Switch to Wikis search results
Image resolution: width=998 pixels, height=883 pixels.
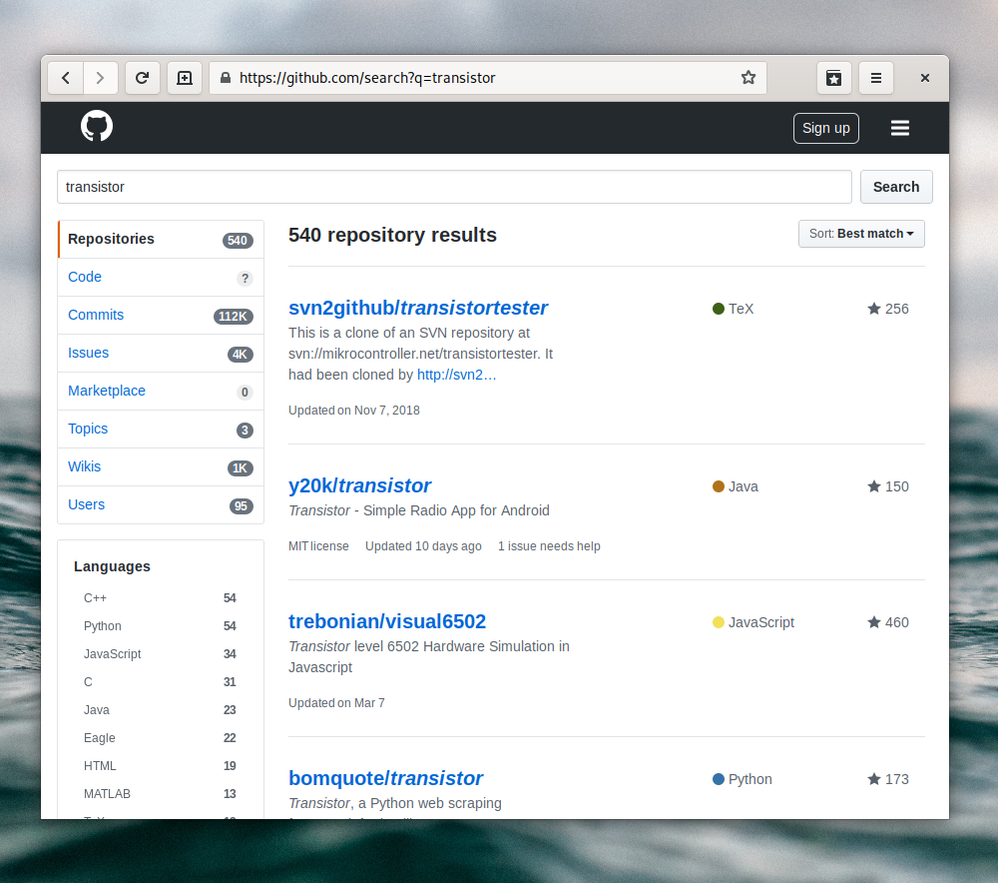coord(161,467)
